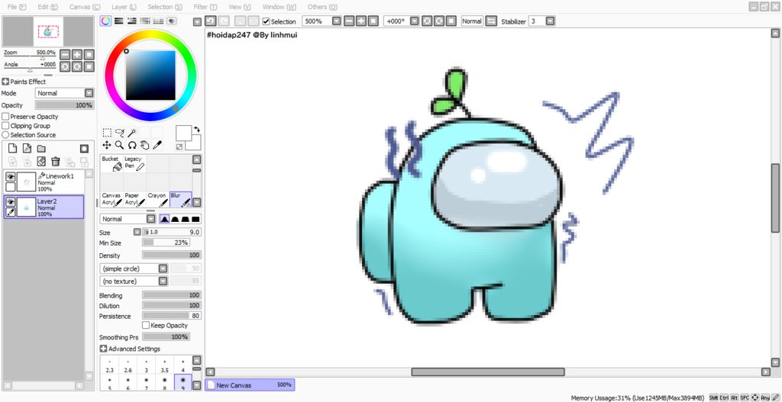The height and width of the screenshot is (402, 782).
Task: Swap foreground and background colors
Action: [x=198, y=129]
